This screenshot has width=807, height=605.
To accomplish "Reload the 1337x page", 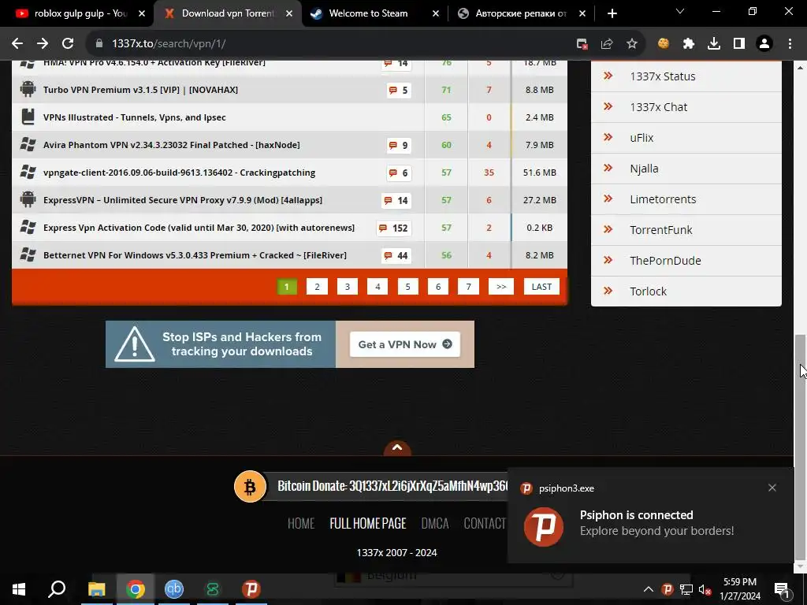I will (68, 44).
